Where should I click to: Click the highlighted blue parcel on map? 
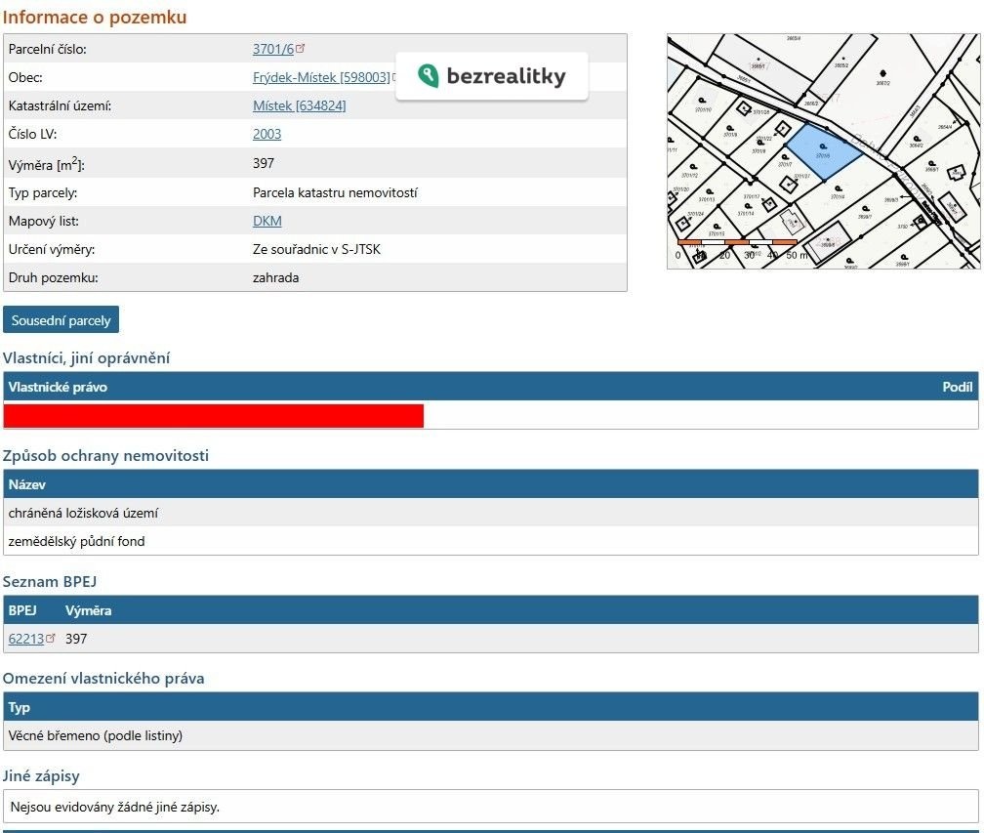click(823, 150)
